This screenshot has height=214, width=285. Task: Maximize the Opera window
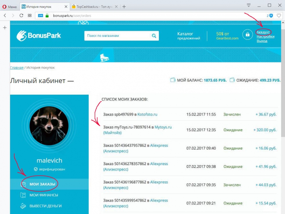[x=269, y=5]
